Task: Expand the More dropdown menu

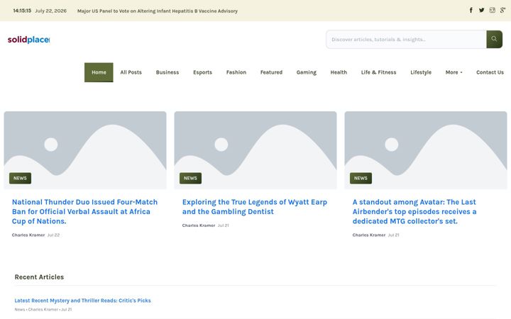Action: [454, 72]
